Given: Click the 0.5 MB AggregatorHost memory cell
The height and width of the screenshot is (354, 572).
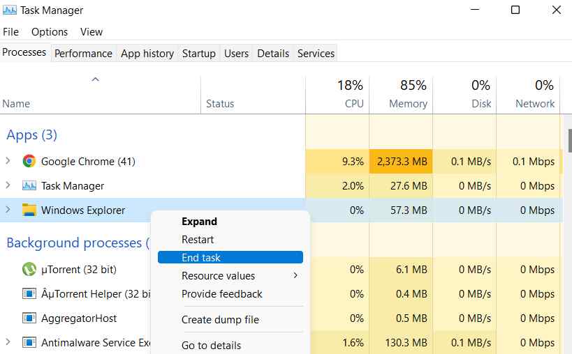Looking at the screenshot, I should 401,318.
